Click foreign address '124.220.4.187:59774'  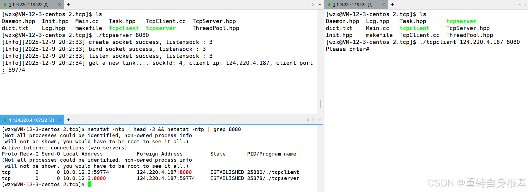(x=166, y=178)
